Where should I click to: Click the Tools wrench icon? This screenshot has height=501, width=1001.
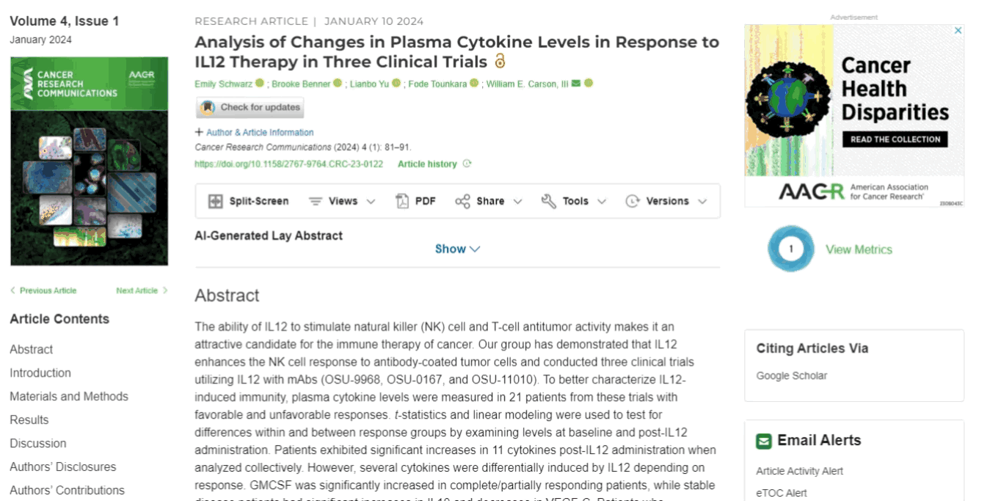pos(548,201)
